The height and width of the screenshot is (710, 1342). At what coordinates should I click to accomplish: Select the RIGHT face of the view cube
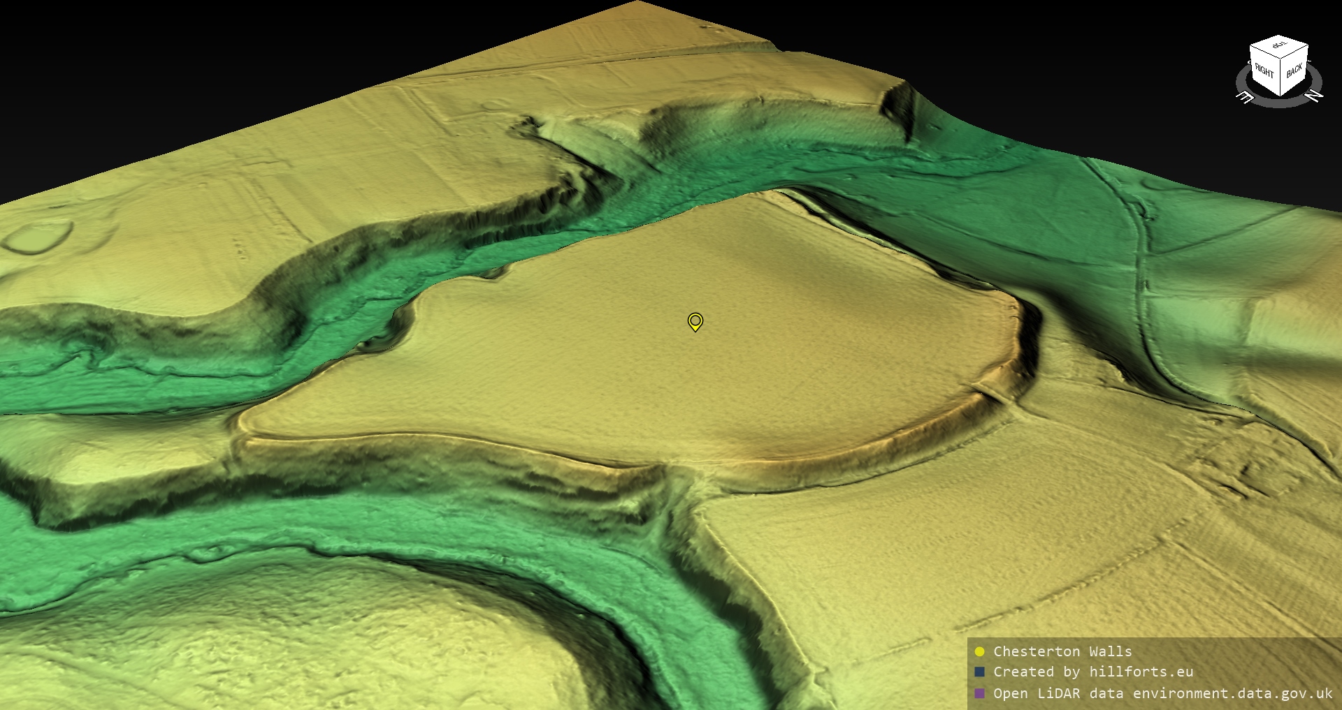[1264, 70]
